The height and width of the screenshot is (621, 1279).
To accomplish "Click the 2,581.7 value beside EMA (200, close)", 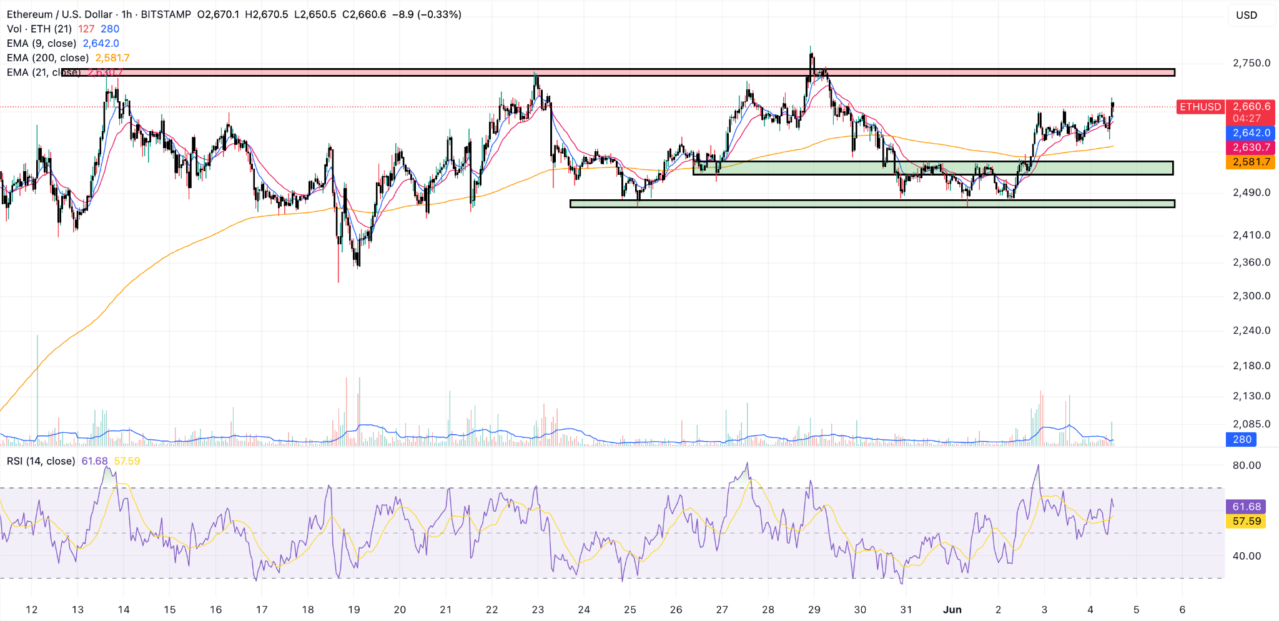I will click(x=112, y=57).
